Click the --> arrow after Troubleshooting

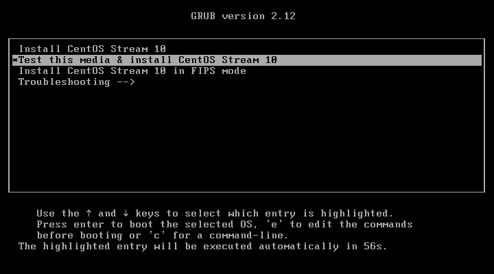point(126,82)
